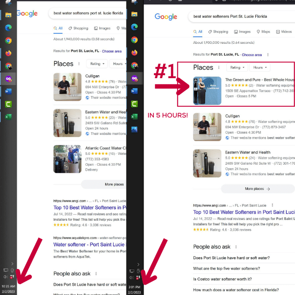Open People also ask options in right window
Image resolution: width=295 pixels, height=295 pixels.
[236, 247]
